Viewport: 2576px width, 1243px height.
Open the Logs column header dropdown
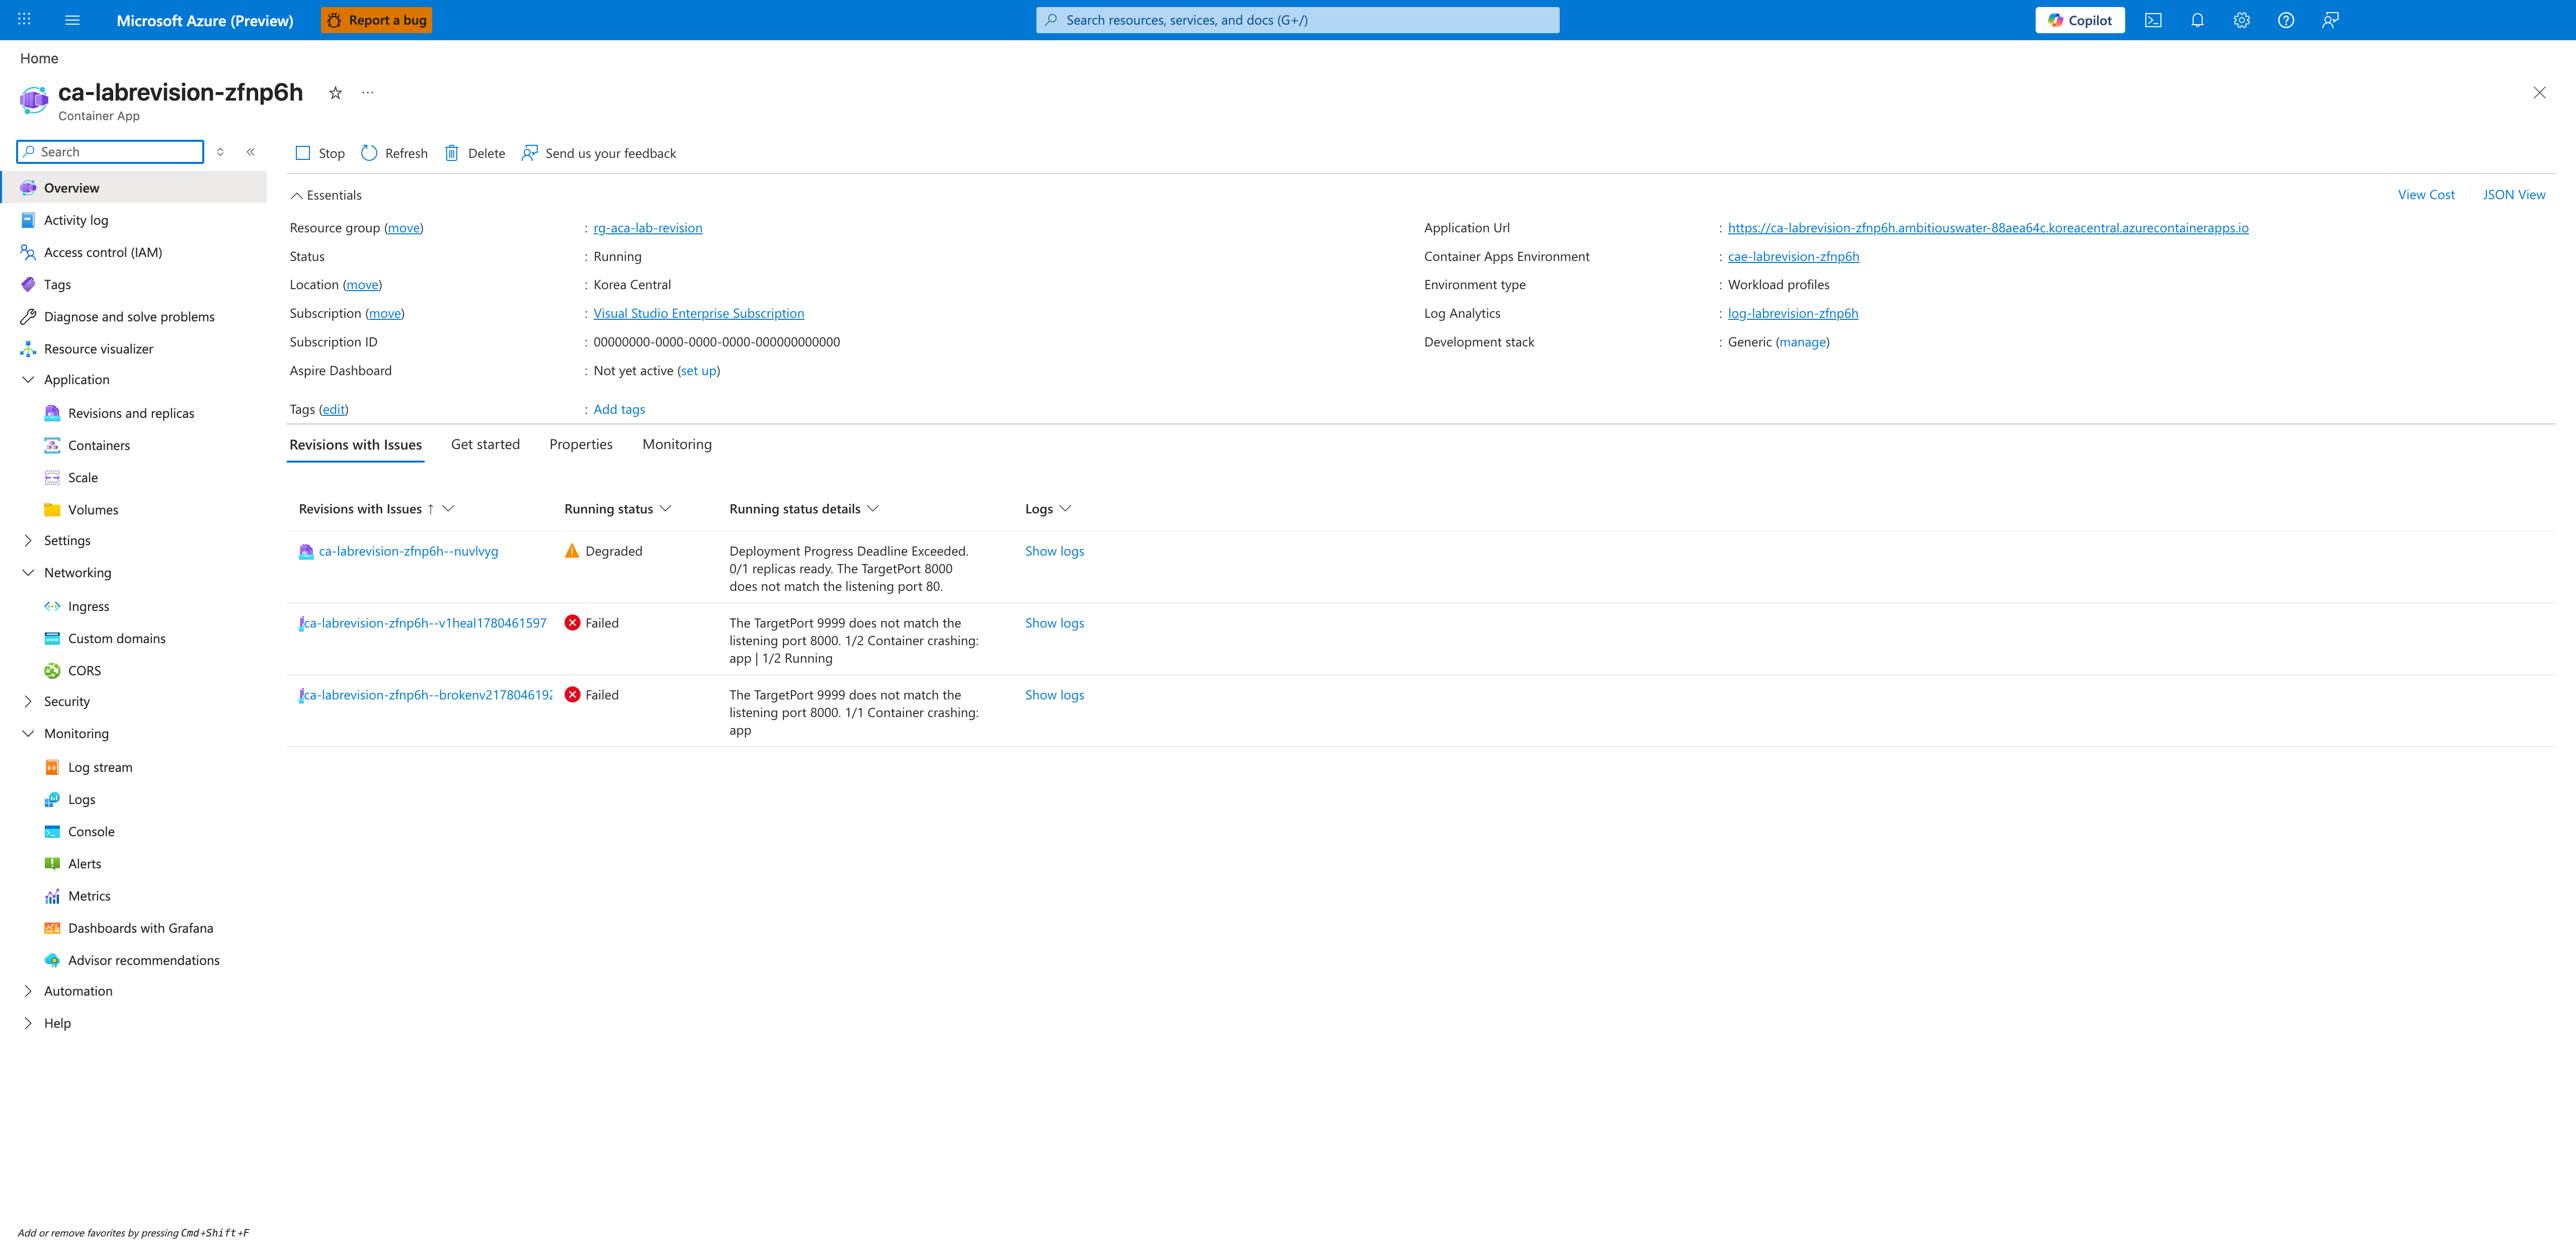tap(1066, 508)
